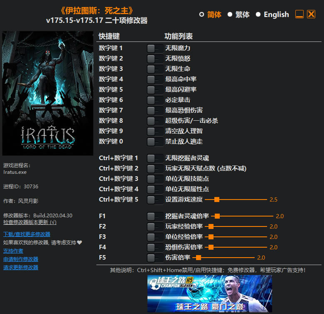The image size is (324, 314).
Task: Switch language to English
Action: [x=272, y=15]
